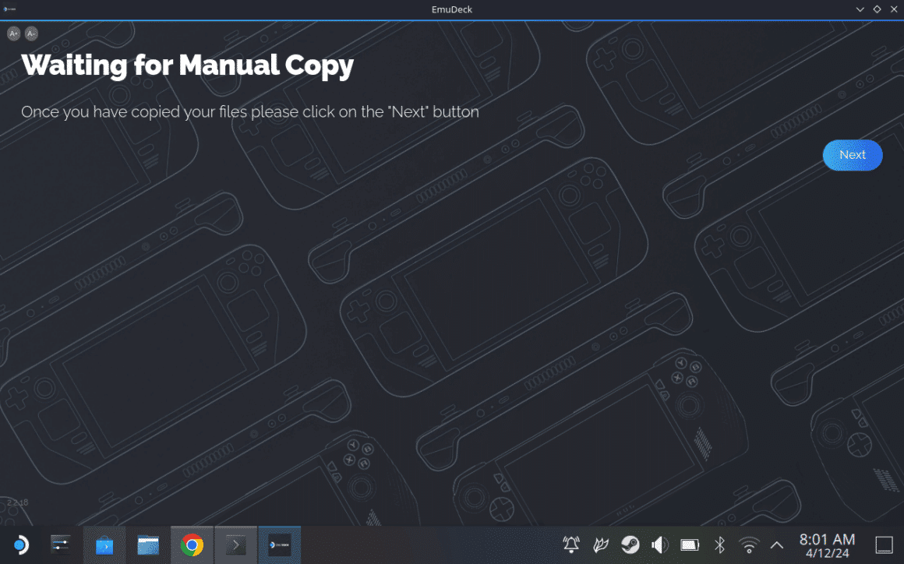Image resolution: width=904 pixels, height=564 pixels.
Task: Launch the Discover software store
Action: point(104,545)
